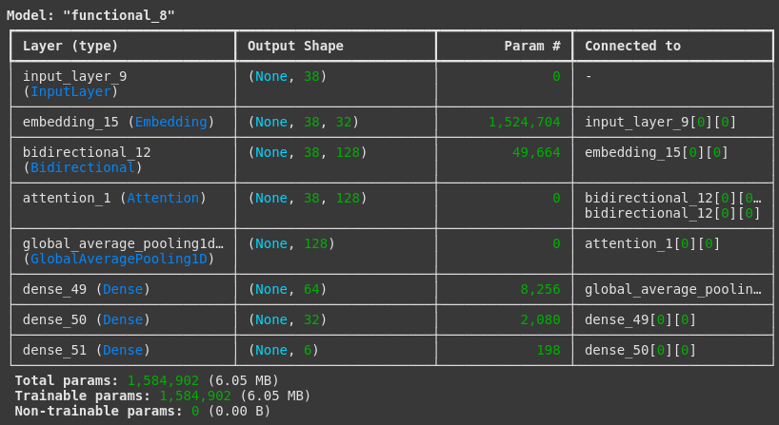The width and height of the screenshot is (779, 425).
Task: Select the Output Shape column header
Action: coord(295,47)
